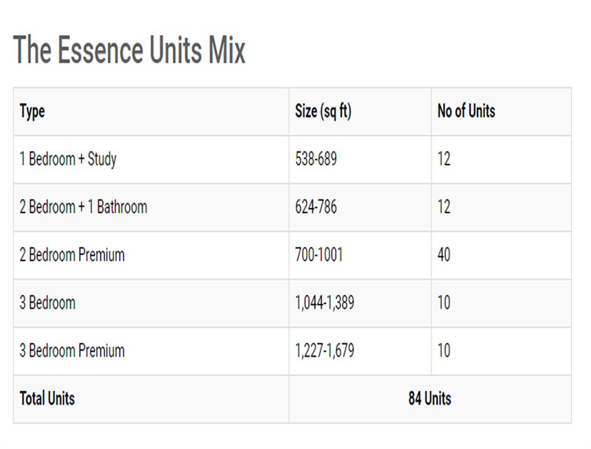Click the "700-1001" size cell
The height and width of the screenshot is (449, 591).
coord(319,255)
